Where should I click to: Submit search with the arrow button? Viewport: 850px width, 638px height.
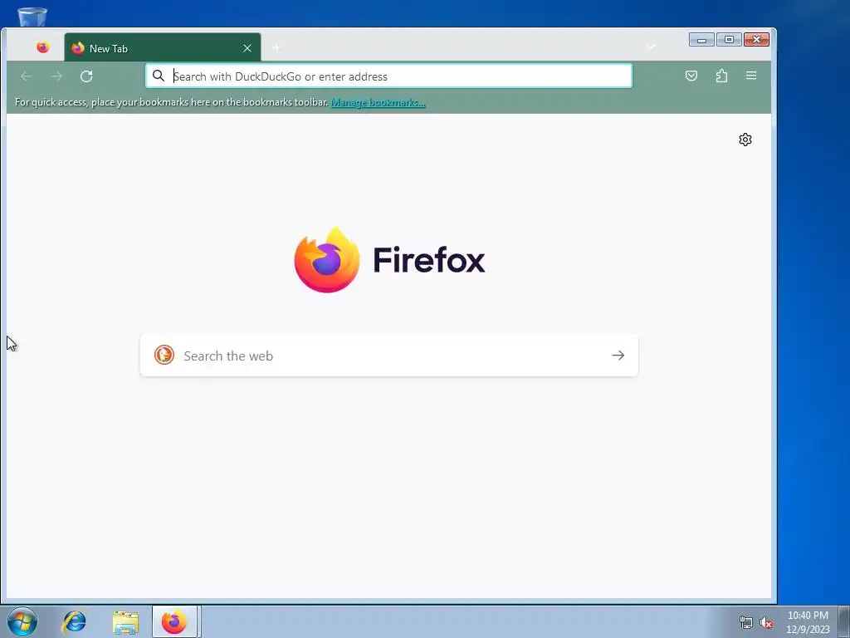coord(618,356)
